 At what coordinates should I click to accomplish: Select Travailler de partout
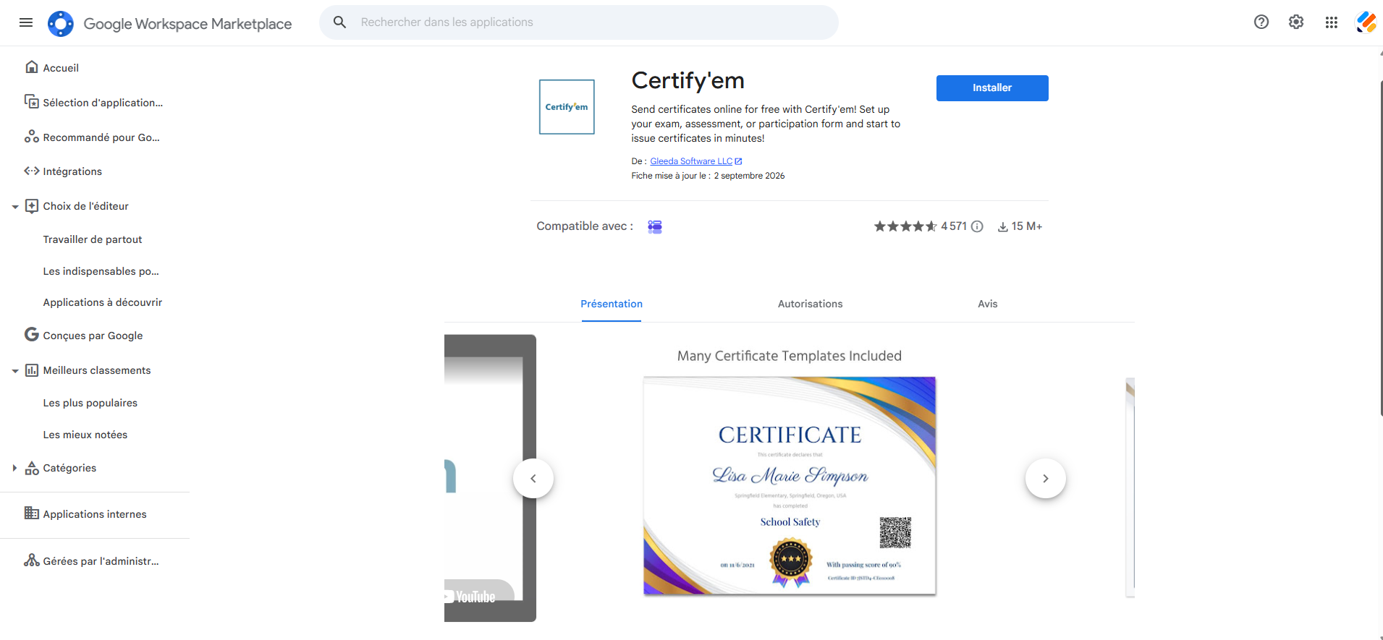(93, 239)
